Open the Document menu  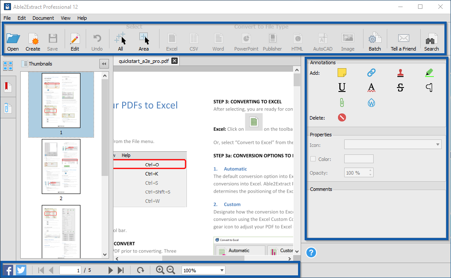[43, 18]
